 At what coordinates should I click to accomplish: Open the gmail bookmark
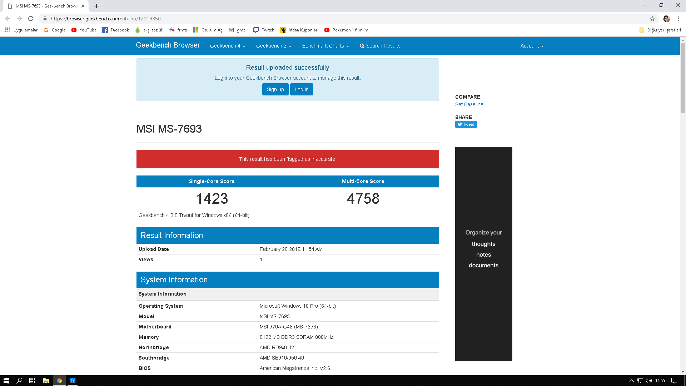click(238, 30)
